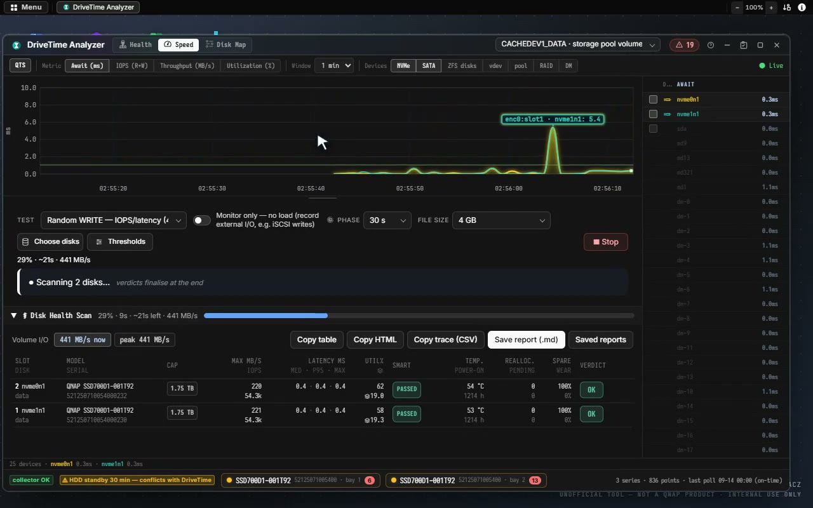Tick the sda series checkbox

click(653, 129)
